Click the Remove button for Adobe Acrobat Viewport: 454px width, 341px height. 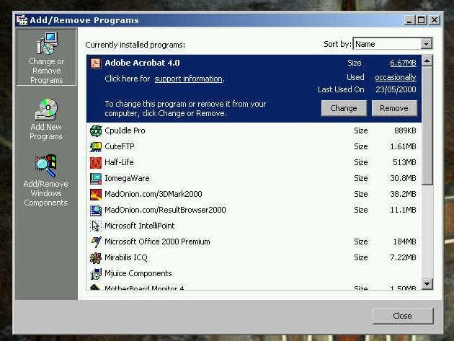point(394,108)
